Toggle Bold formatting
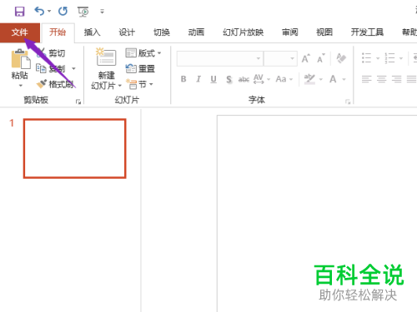This screenshot has height=312, width=417. (183, 79)
